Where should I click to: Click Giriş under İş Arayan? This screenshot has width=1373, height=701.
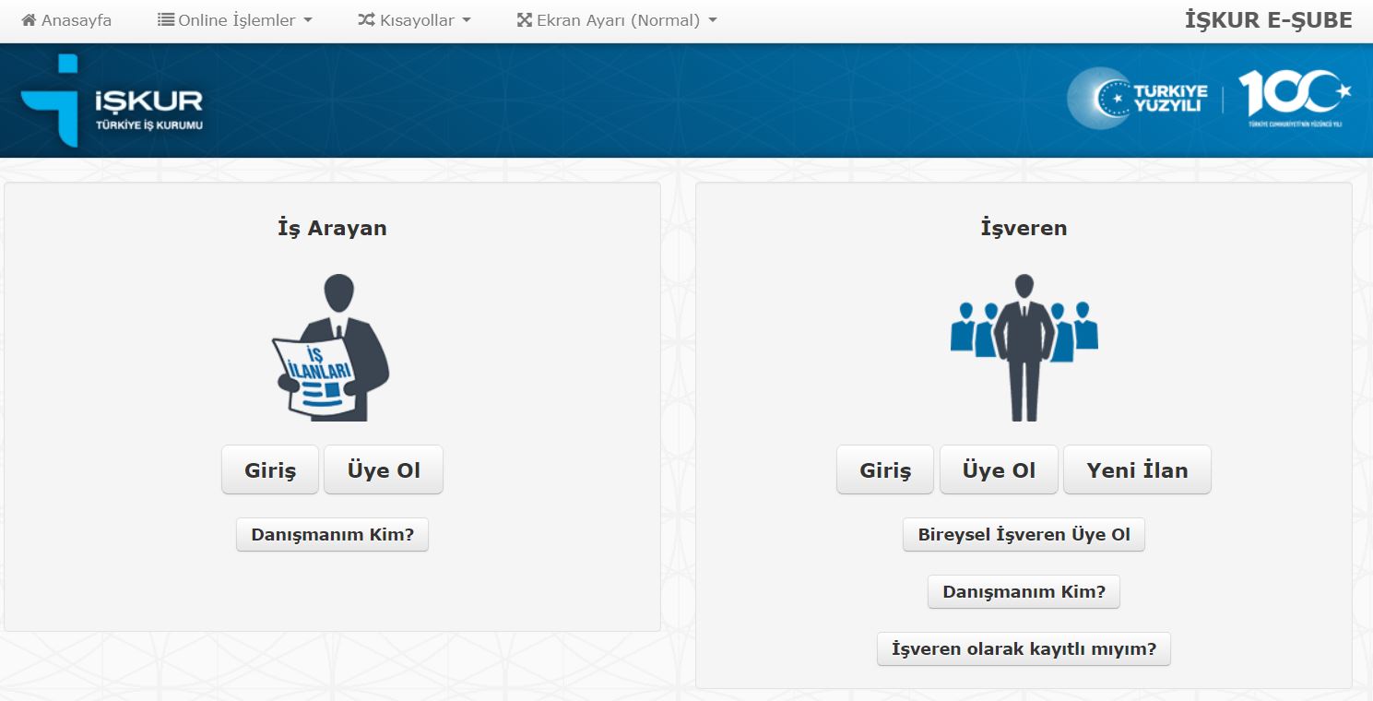pyautogui.click(x=270, y=470)
